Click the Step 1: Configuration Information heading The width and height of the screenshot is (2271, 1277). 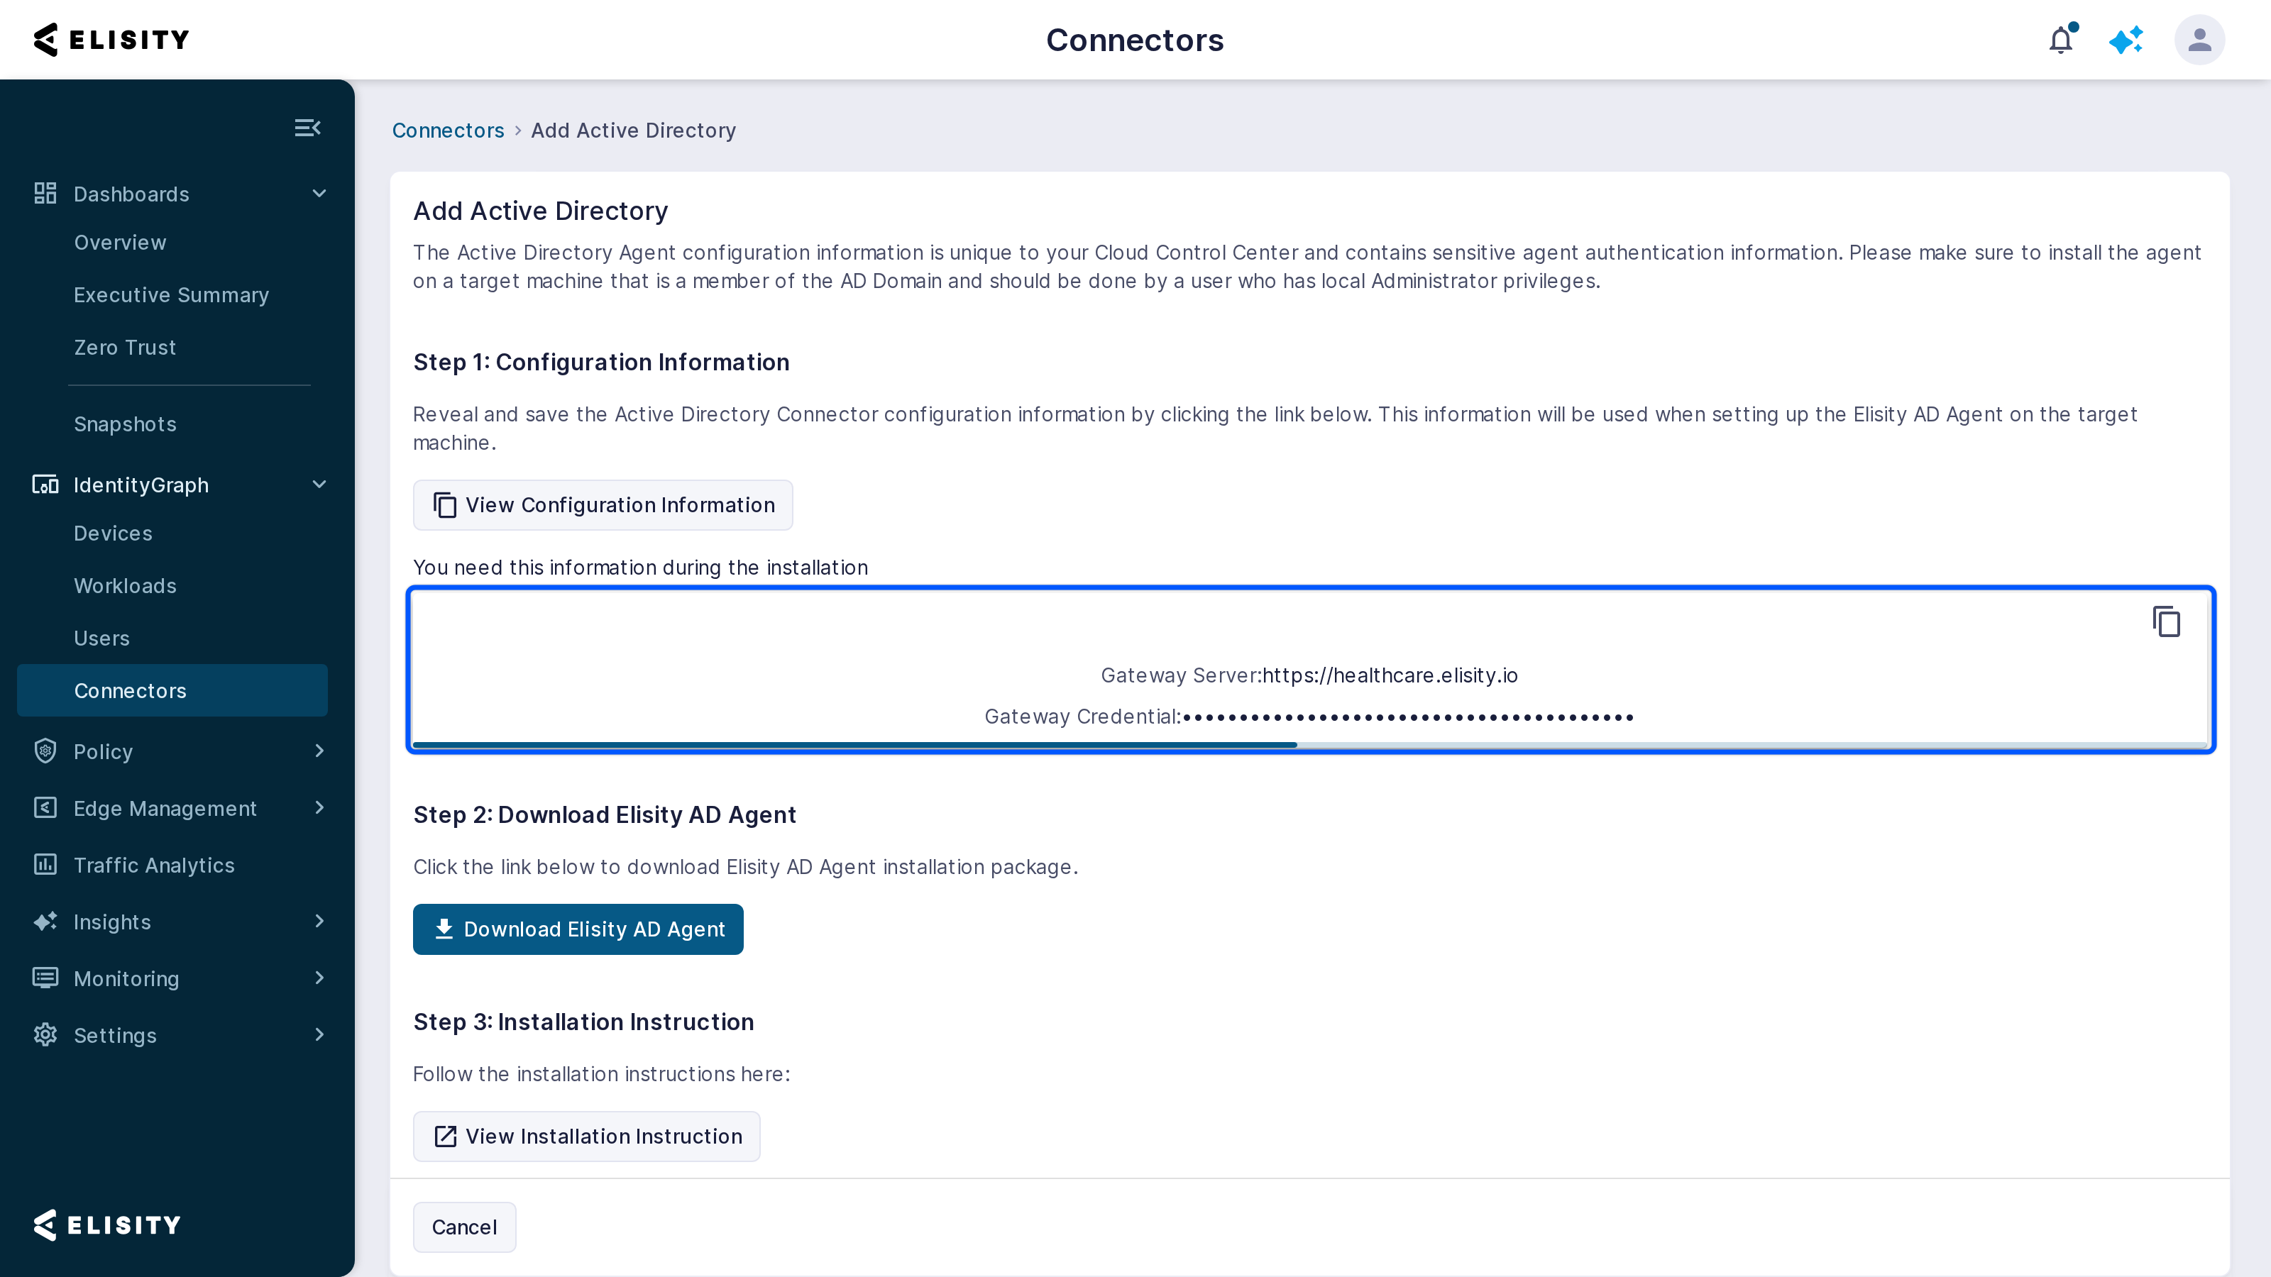coord(601,363)
